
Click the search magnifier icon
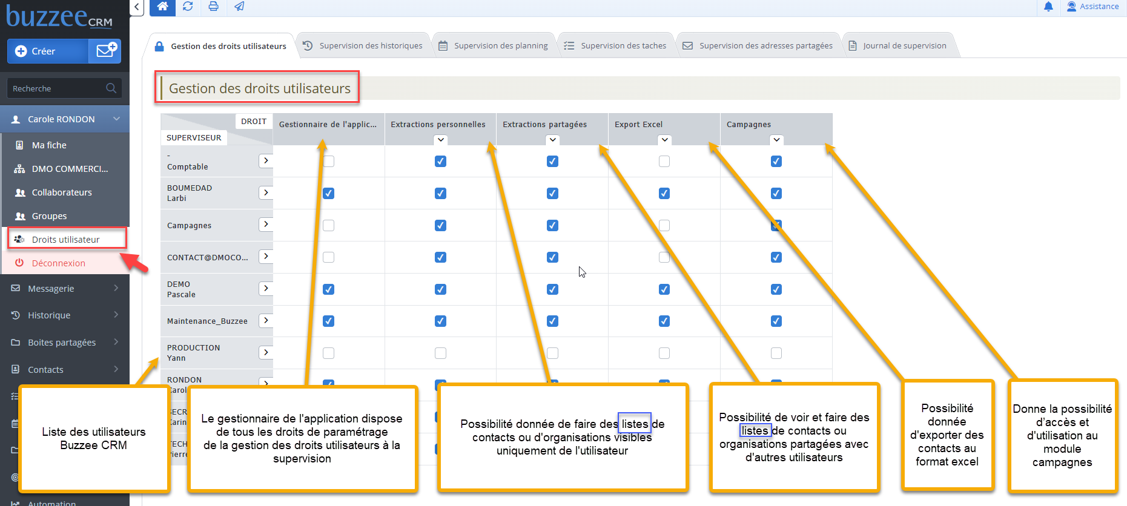111,88
